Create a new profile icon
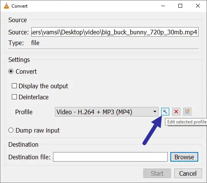This screenshot has height=183, width=207. point(187,112)
